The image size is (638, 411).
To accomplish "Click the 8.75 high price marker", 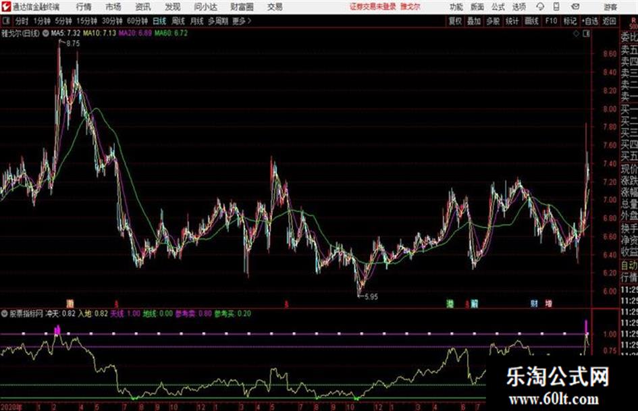I will coord(73,43).
